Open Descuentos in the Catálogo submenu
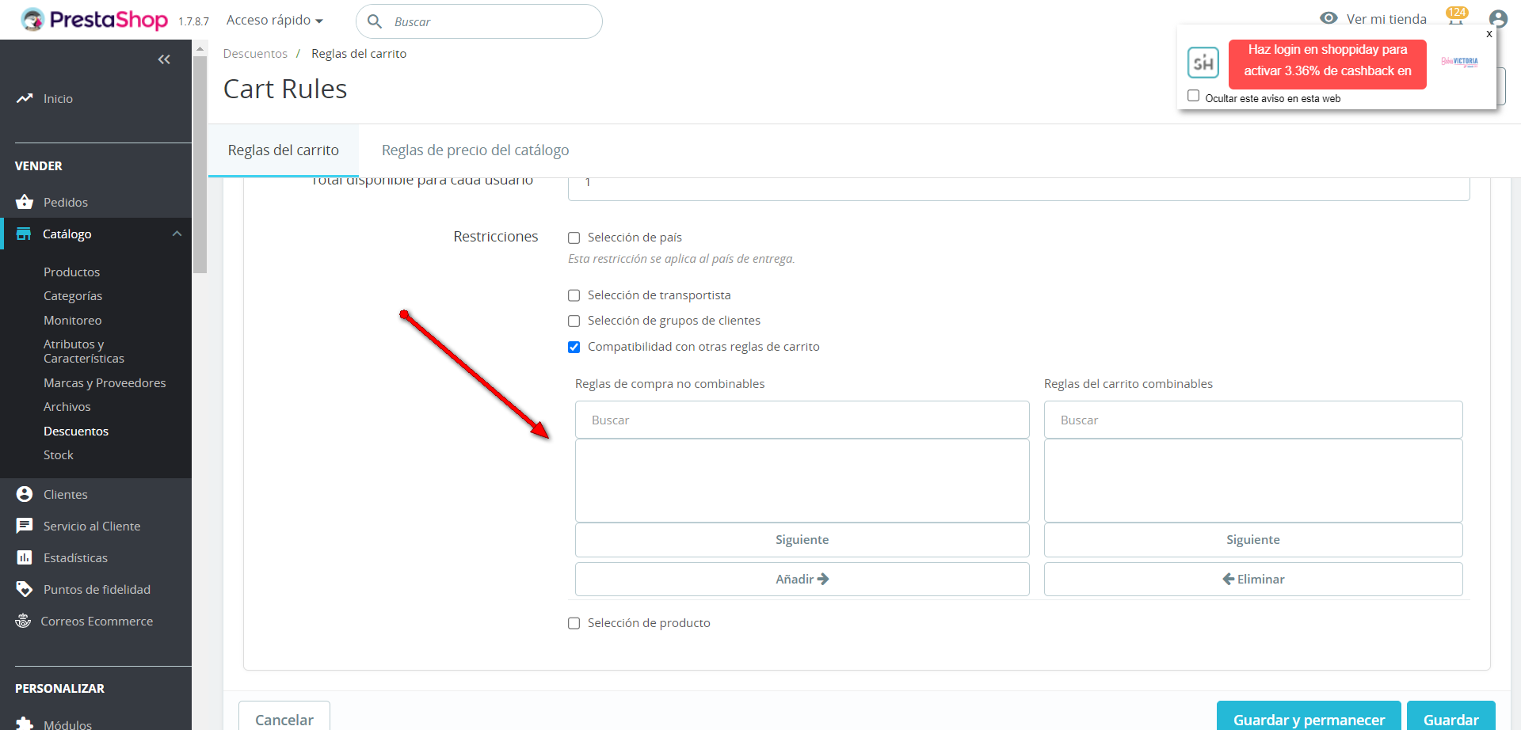 (76, 431)
